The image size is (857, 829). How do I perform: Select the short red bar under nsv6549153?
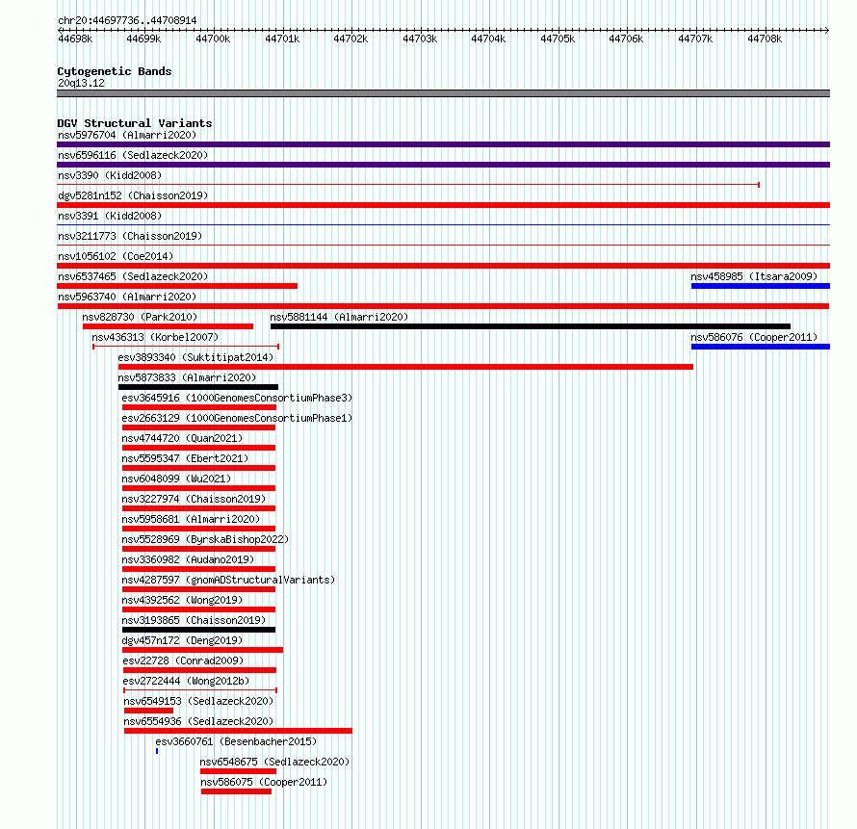click(x=148, y=711)
